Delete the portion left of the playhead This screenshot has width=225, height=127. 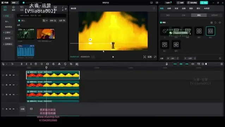point(26,64)
